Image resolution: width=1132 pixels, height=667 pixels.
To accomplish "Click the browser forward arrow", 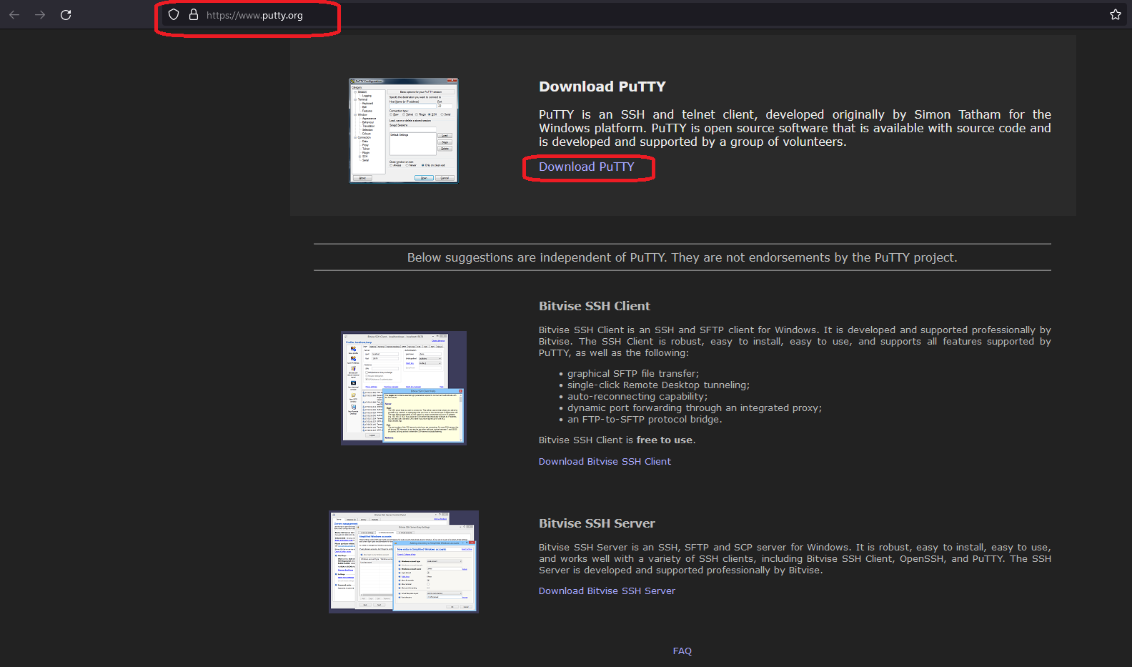I will point(40,15).
